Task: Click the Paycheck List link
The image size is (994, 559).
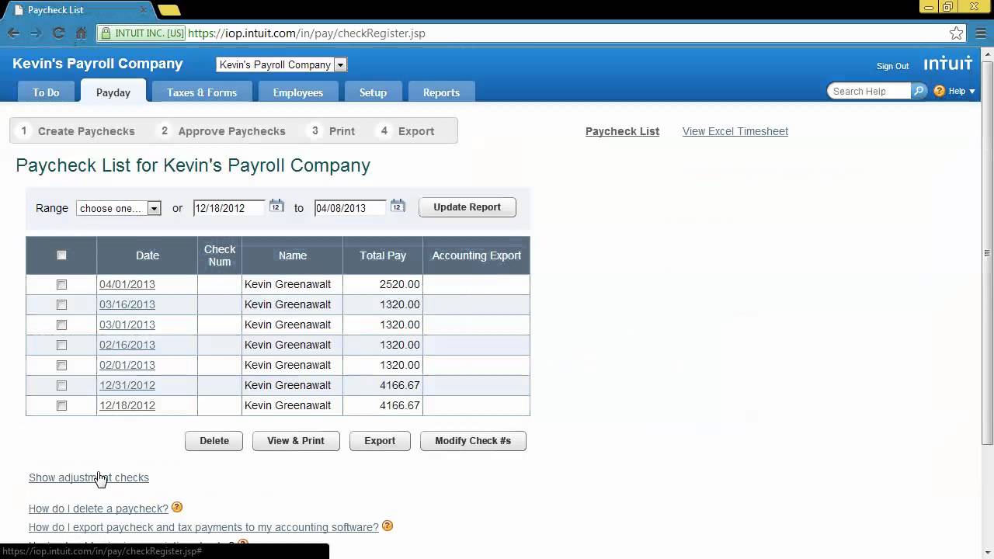Action: click(622, 131)
